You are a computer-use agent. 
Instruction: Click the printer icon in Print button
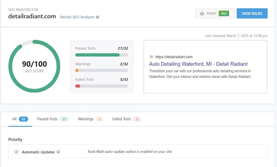coord(202,13)
